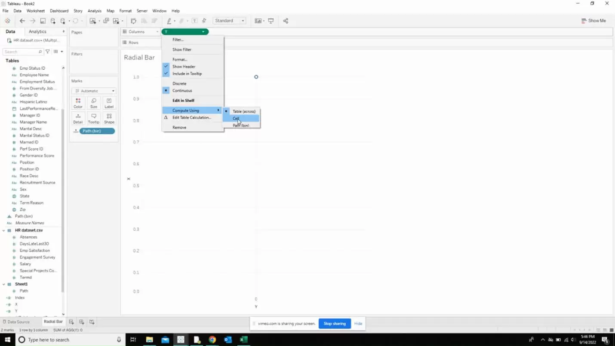
Task: Open Google Chrome from the taskbar
Action: coord(212,340)
